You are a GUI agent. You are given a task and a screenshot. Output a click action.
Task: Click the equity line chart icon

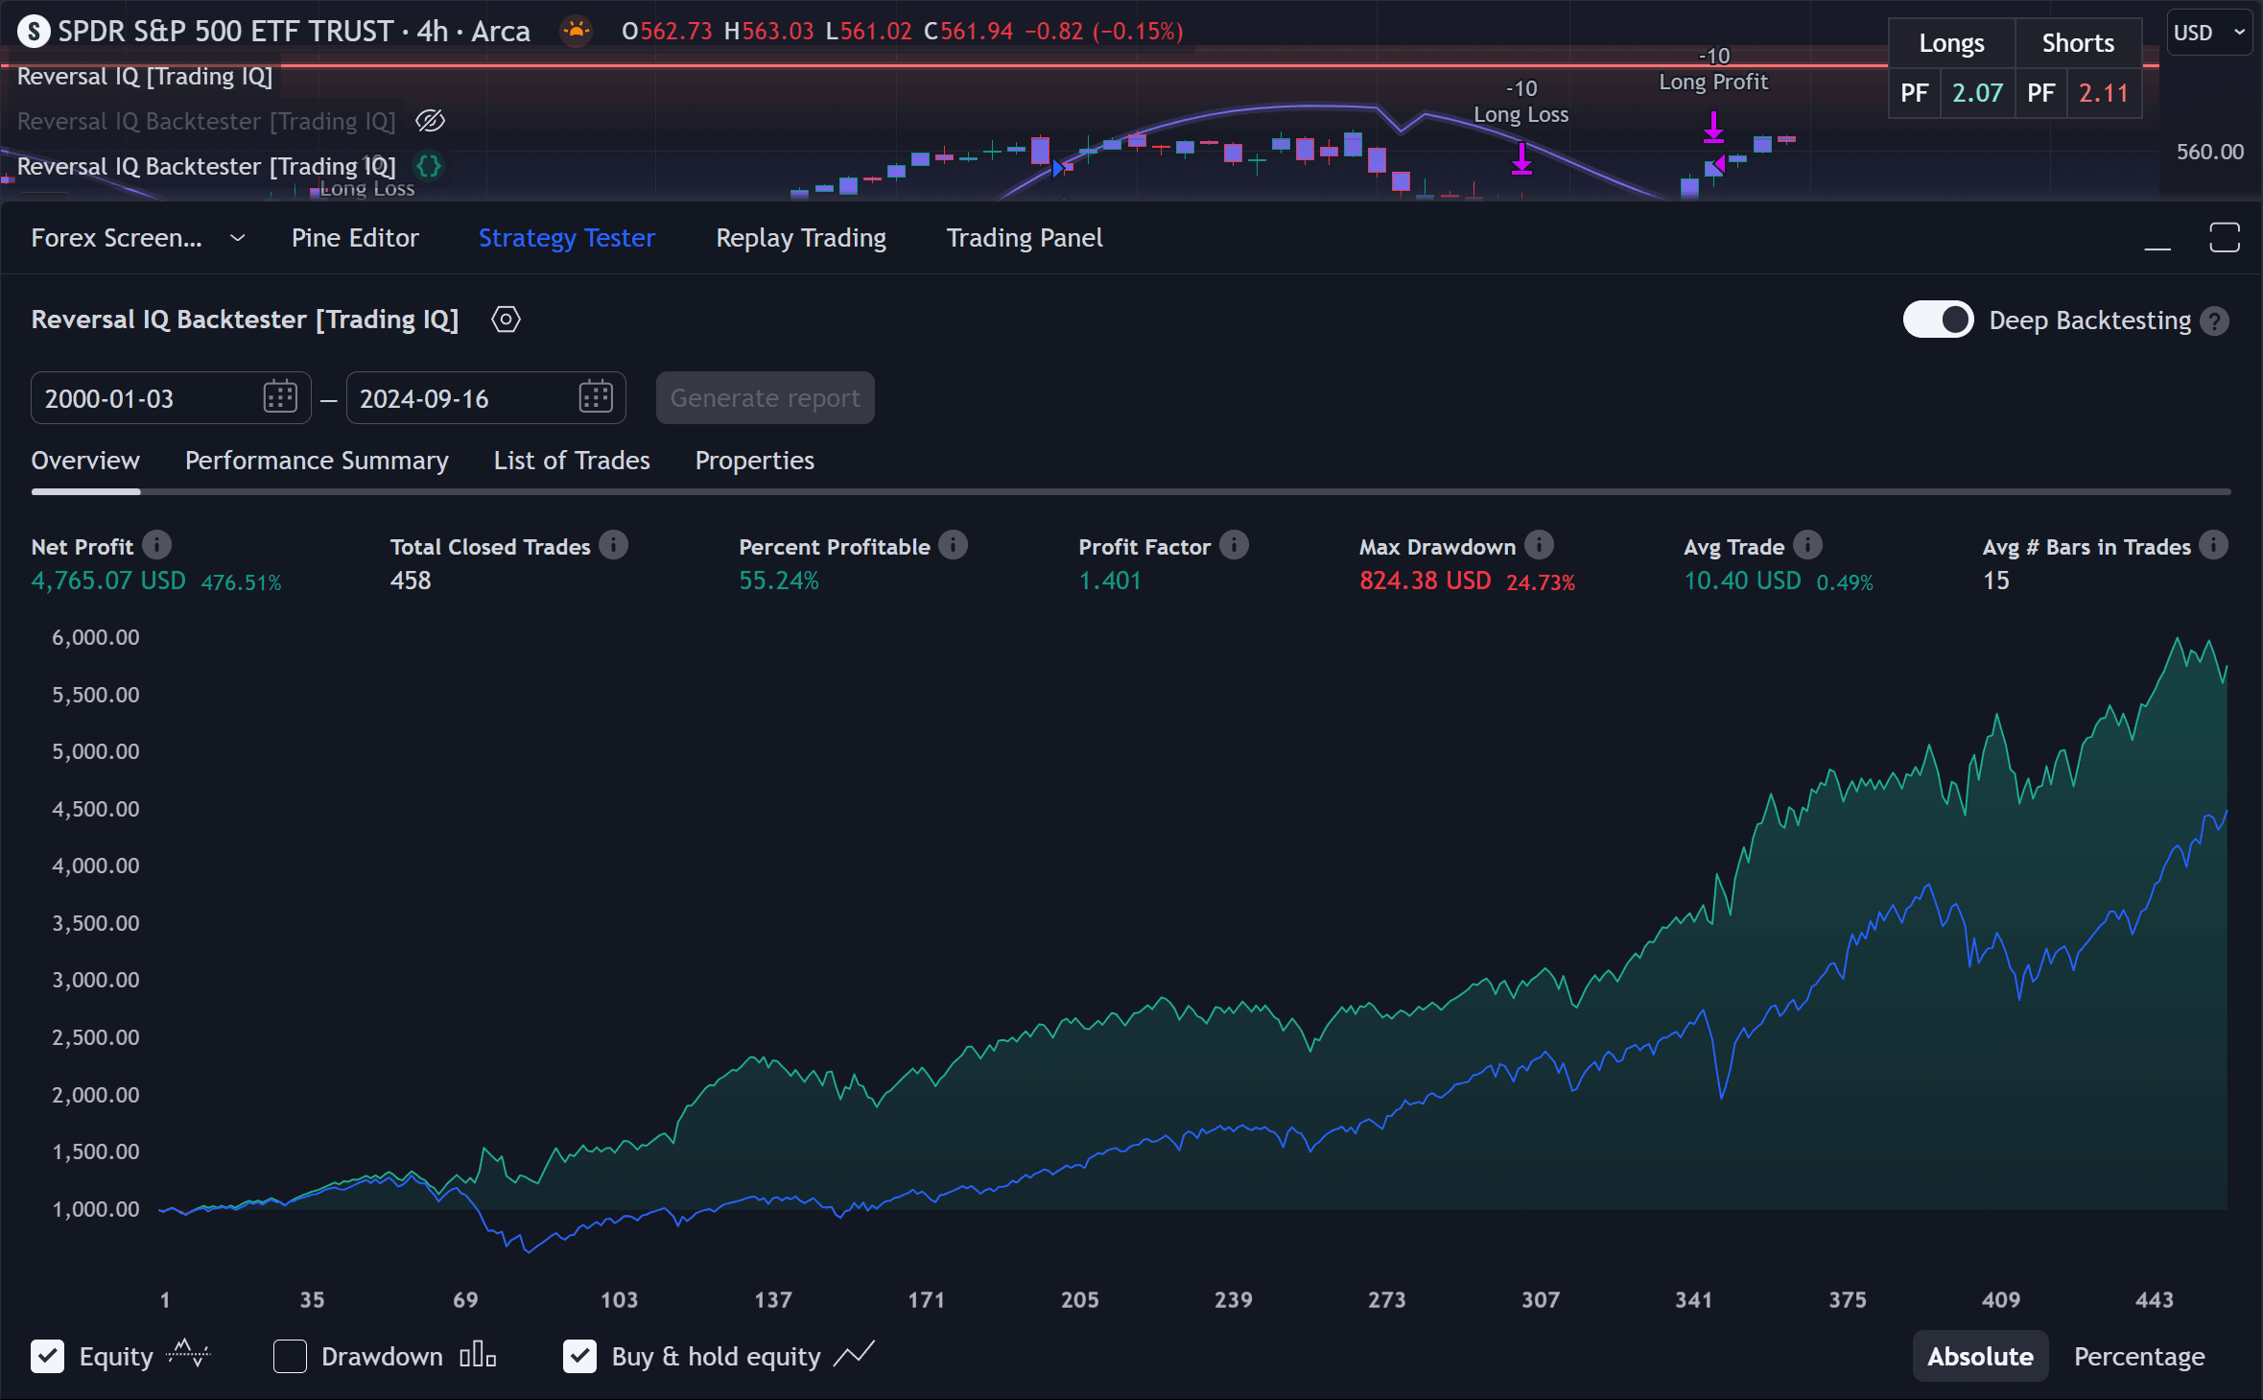188,1355
